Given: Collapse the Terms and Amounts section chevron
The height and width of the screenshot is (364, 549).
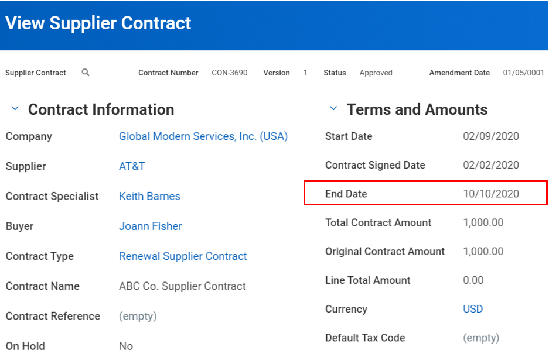Looking at the screenshot, I should point(333,109).
